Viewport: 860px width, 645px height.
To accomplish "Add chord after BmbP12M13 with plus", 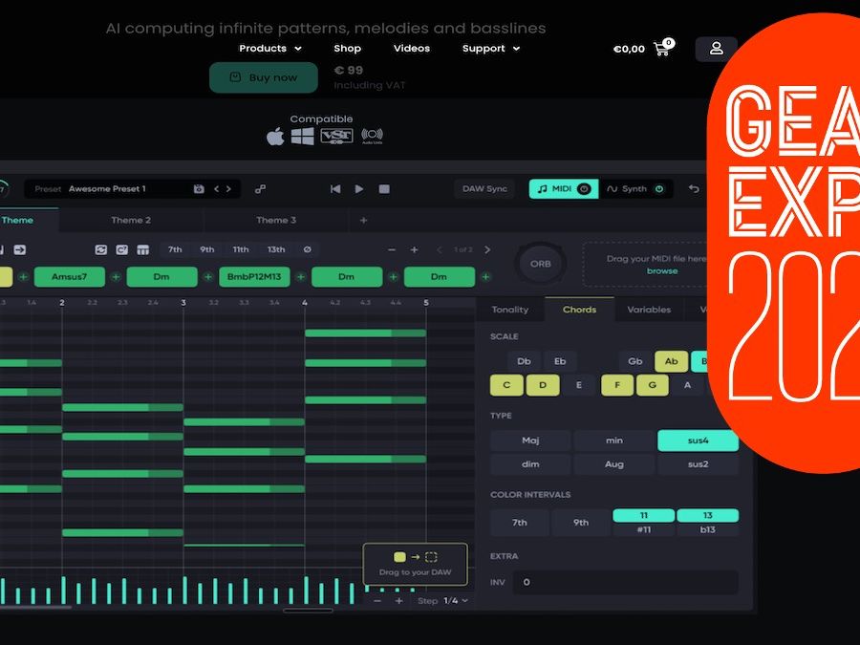I will point(301,277).
